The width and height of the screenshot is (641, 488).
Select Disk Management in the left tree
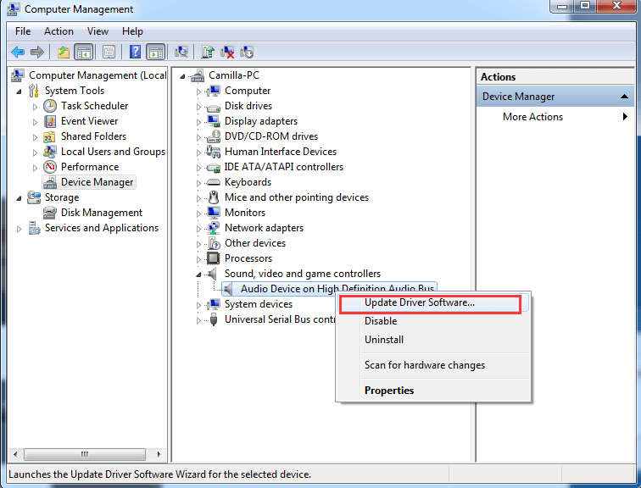[x=101, y=213]
